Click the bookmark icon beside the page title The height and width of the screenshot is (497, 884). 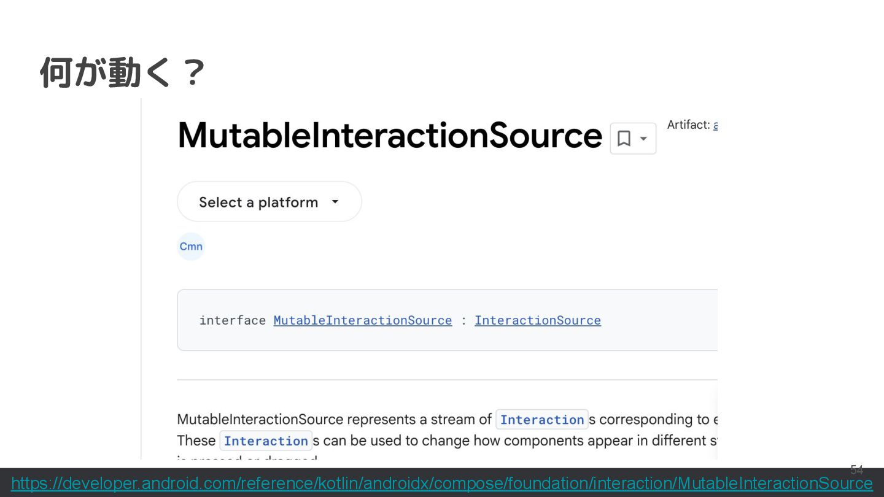(x=624, y=139)
